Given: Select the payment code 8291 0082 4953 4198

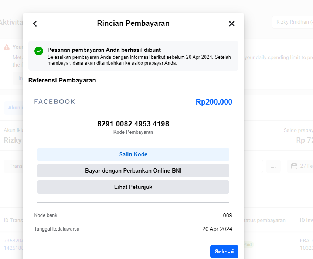Looking at the screenshot, I should click(133, 124).
